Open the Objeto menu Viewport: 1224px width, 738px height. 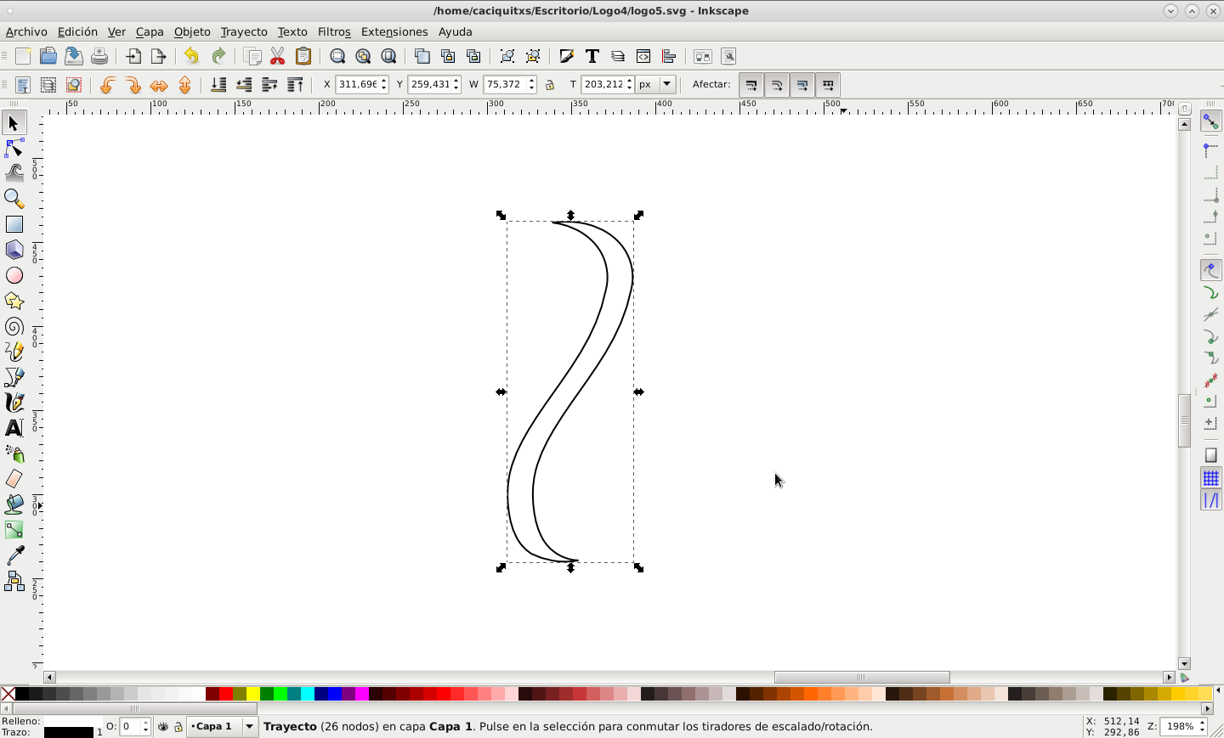click(x=192, y=31)
